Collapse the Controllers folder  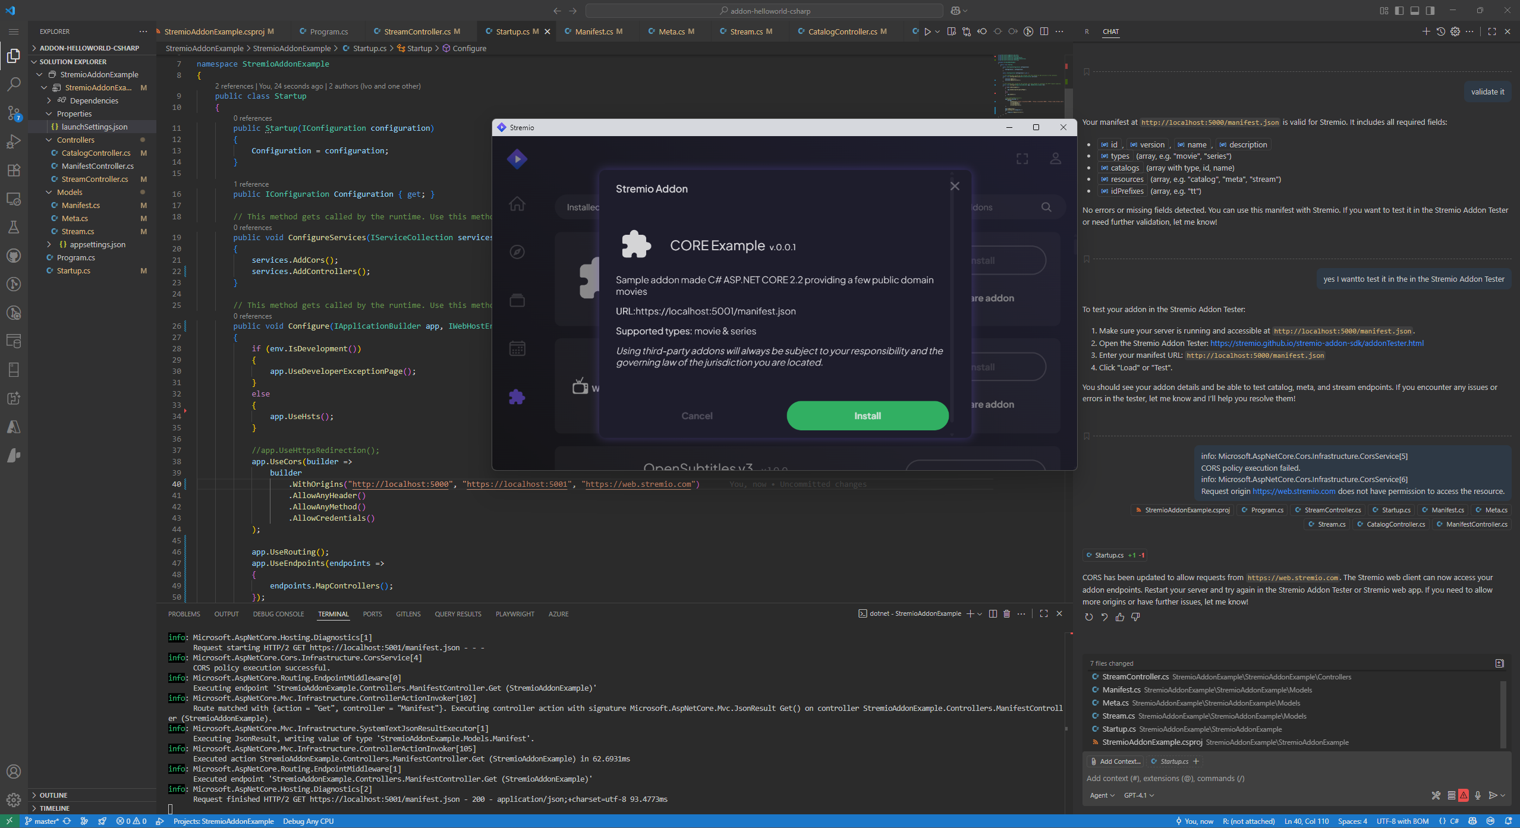[49, 140]
